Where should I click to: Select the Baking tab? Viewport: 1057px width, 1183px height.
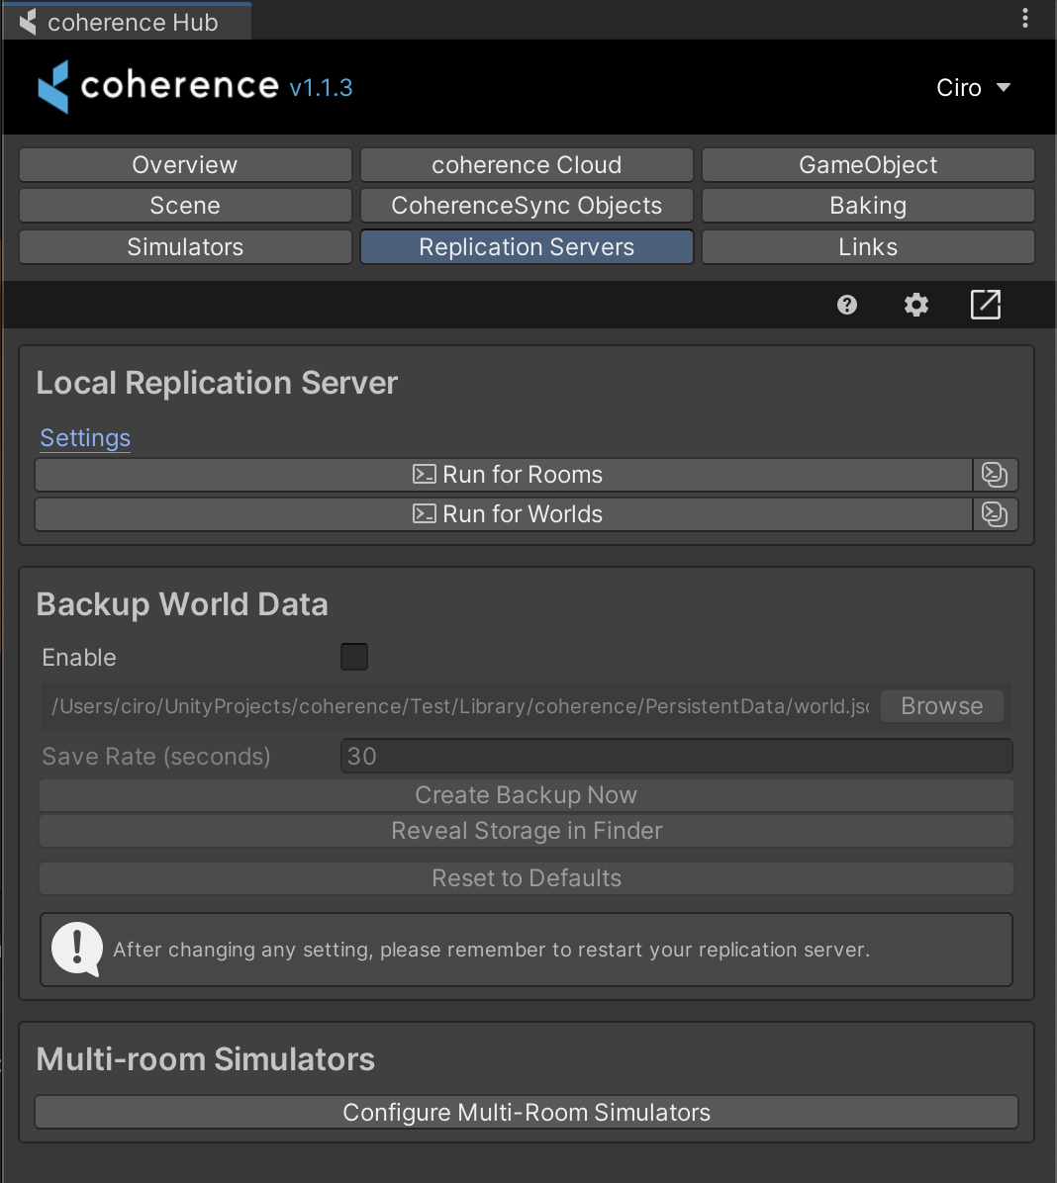coord(868,206)
